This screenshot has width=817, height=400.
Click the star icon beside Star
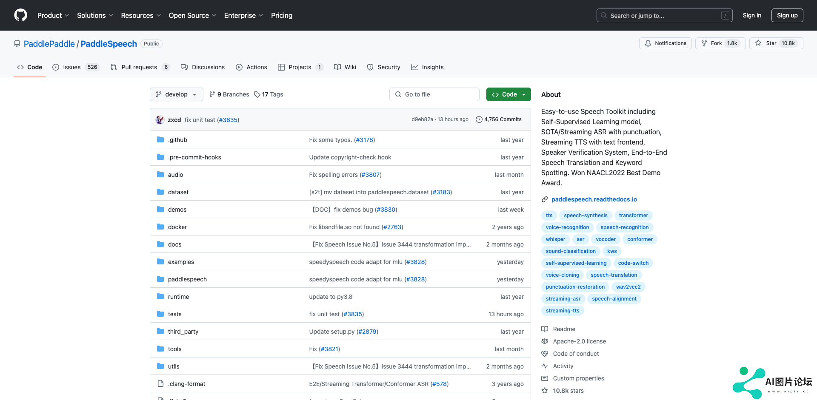coord(758,43)
